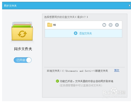The image size is (131, 103).
Task: Click the white knob of the sync switch
Action: [29, 60]
